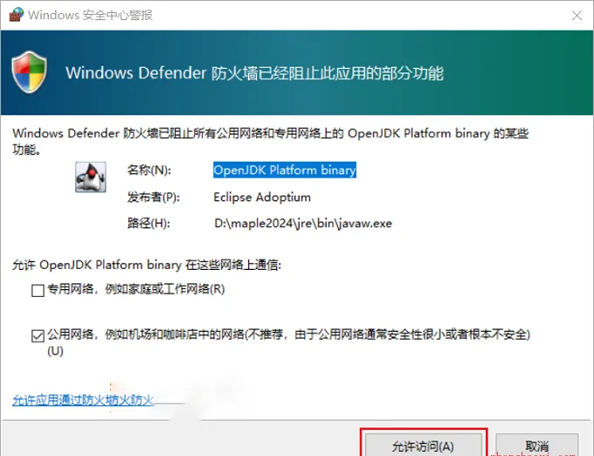
Task: Click the 取消 cancel button
Action: point(537,446)
